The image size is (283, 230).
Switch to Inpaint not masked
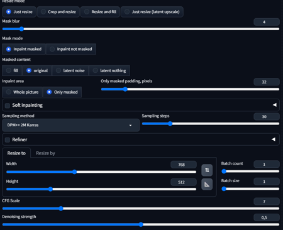(x=71, y=49)
